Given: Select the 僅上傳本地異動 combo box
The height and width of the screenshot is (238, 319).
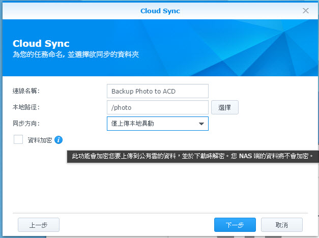Looking at the screenshot, I should pyautogui.click(x=158, y=124).
